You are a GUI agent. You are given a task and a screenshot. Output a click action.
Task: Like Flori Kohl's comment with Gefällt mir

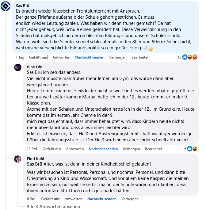point(50,199)
